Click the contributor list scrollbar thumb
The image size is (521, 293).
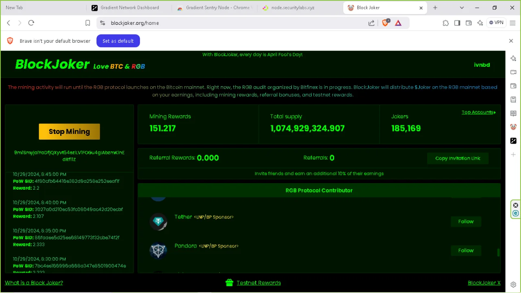498,253
